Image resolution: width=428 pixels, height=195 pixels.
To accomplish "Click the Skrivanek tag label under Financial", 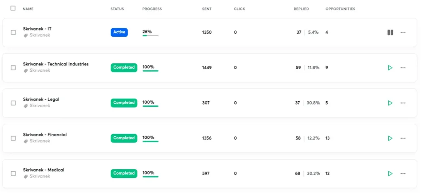I will (x=40, y=141).
